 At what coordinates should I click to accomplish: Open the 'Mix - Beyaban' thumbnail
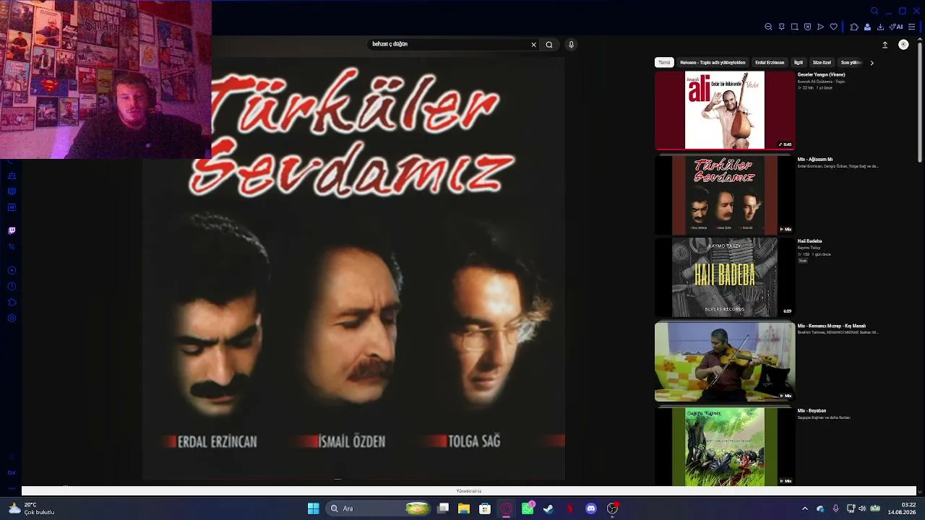click(725, 446)
